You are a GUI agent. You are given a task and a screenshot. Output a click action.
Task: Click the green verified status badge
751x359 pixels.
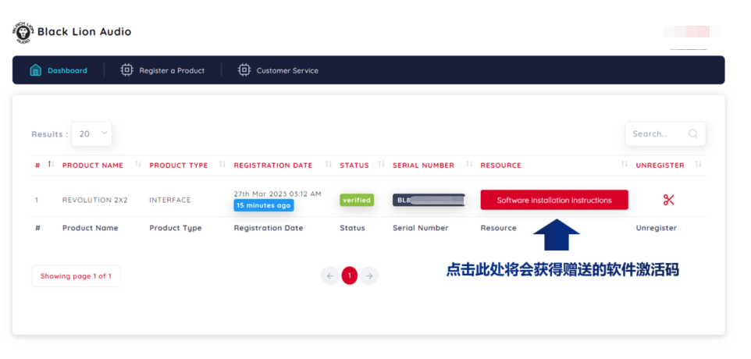point(357,200)
